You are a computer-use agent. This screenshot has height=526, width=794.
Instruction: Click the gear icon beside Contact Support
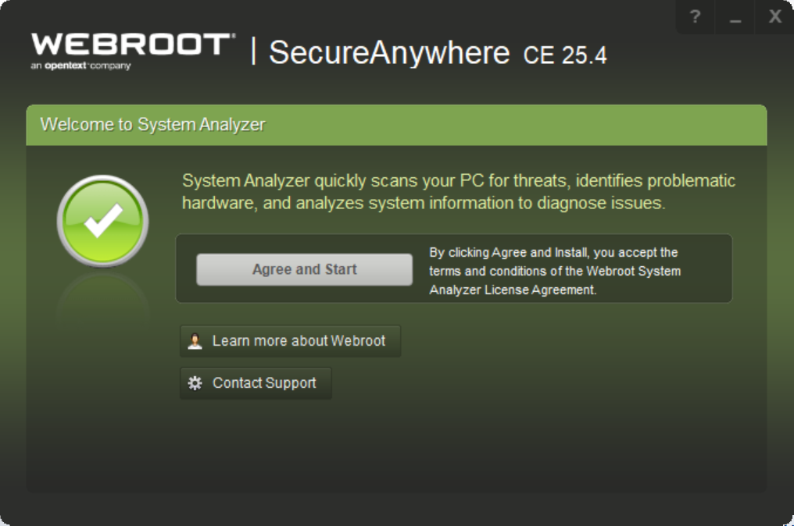[x=195, y=382]
